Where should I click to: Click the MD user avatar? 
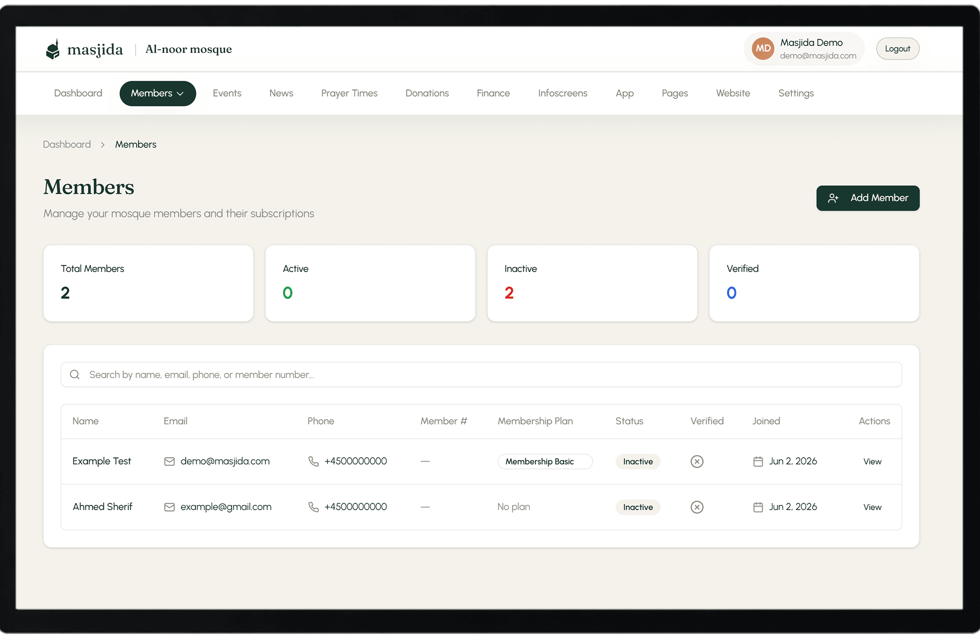click(x=763, y=49)
